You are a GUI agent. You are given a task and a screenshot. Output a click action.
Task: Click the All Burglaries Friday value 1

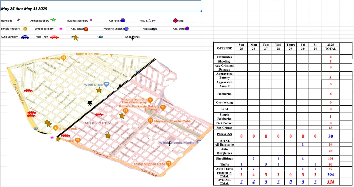(x=303, y=144)
